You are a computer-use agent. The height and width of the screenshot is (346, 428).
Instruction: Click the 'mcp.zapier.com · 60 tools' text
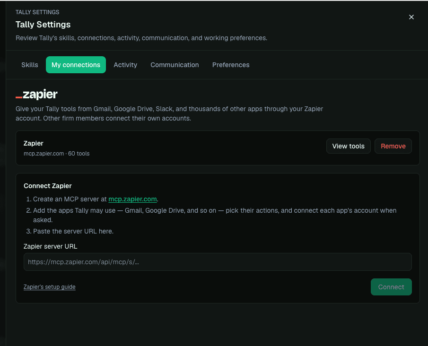click(x=56, y=154)
